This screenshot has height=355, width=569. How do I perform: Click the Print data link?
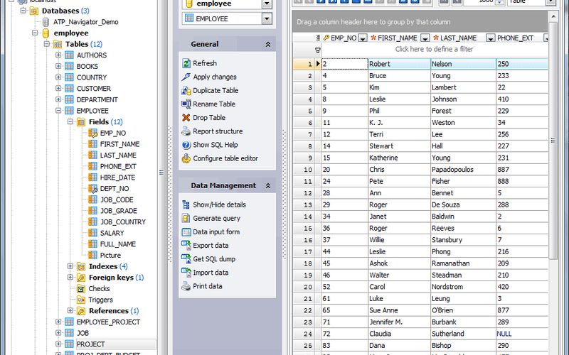click(208, 286)
